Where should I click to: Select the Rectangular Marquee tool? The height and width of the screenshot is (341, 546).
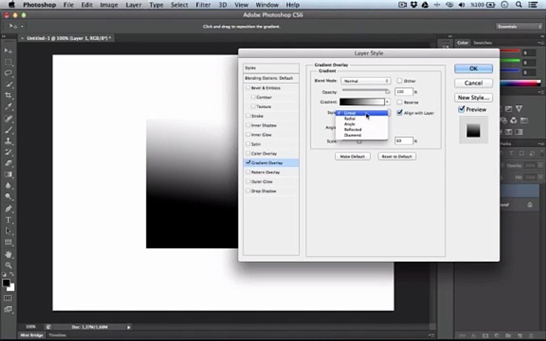coord(9,63)
